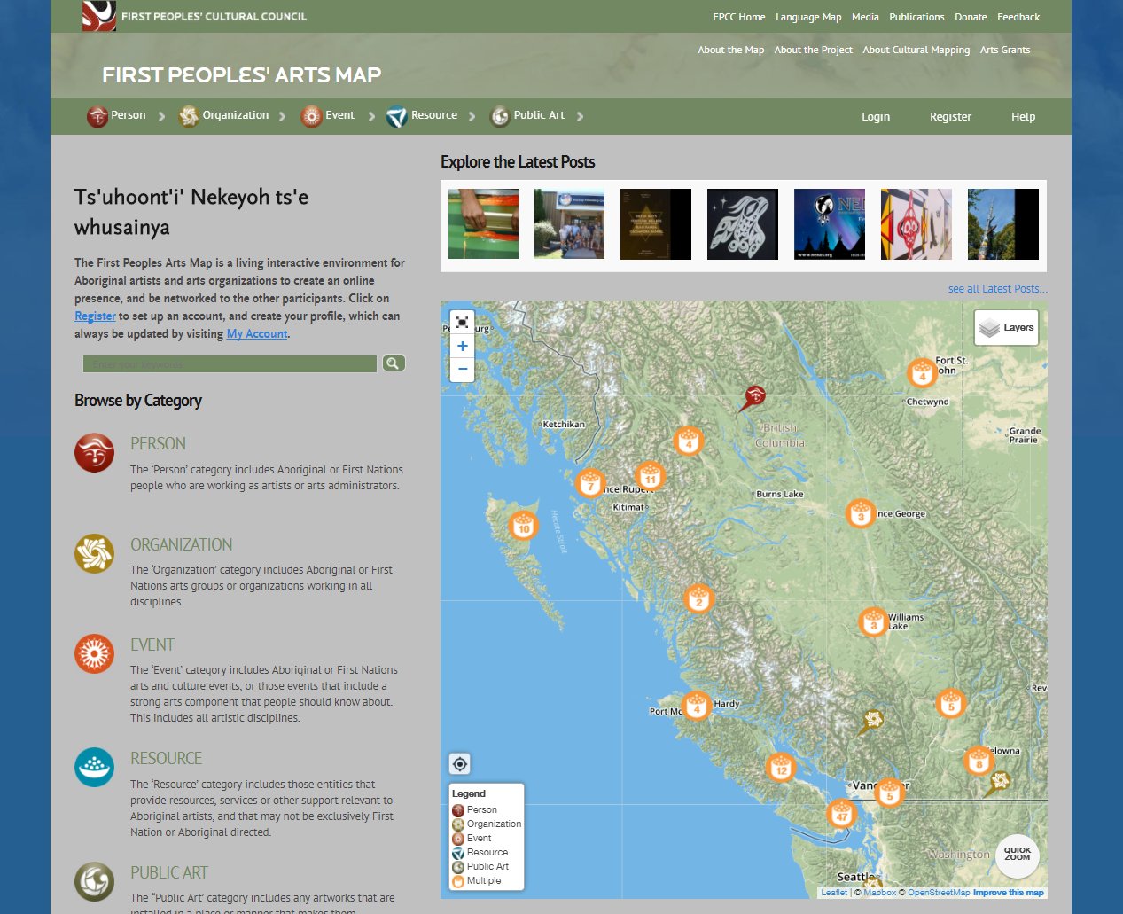Toggle fullscreen view on the map
Image resolution: width=1123 pixels, height=914 pixels.
coord(461,322)
